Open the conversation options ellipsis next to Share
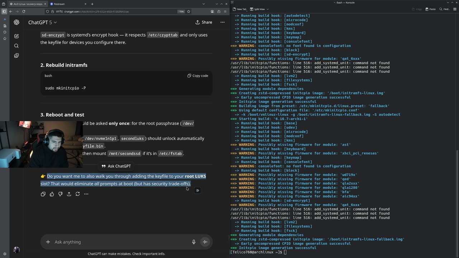 (222, 22)
